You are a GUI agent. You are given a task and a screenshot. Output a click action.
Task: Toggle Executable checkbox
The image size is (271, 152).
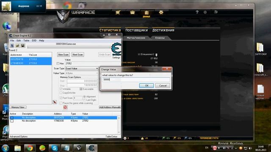[81, 89]
